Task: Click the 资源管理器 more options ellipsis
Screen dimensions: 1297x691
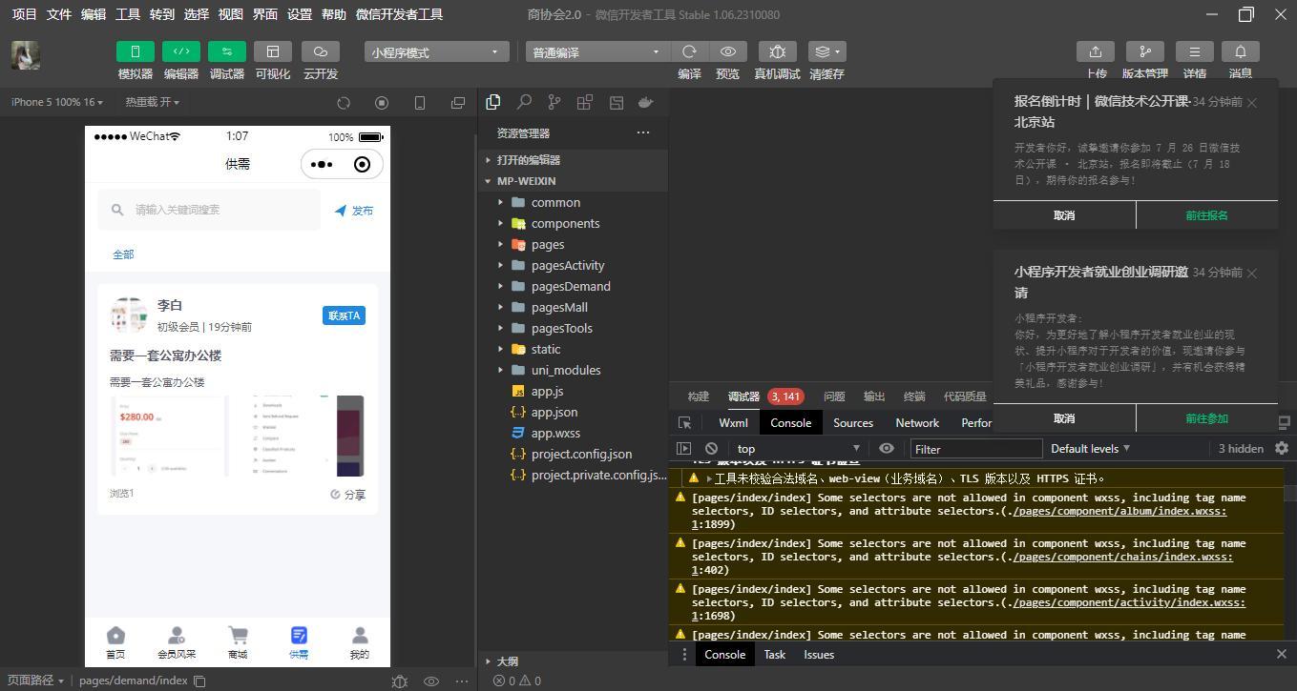Action: [x=643, y=132]
